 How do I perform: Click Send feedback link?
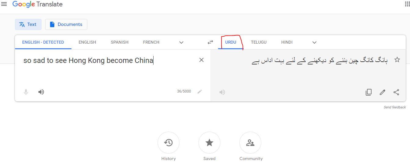click(394, 107)
